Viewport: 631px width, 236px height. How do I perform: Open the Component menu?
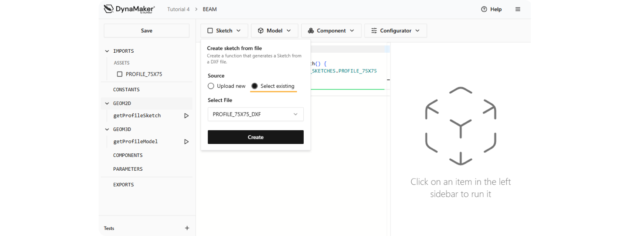pyautogui.click(x=331, y=31)
